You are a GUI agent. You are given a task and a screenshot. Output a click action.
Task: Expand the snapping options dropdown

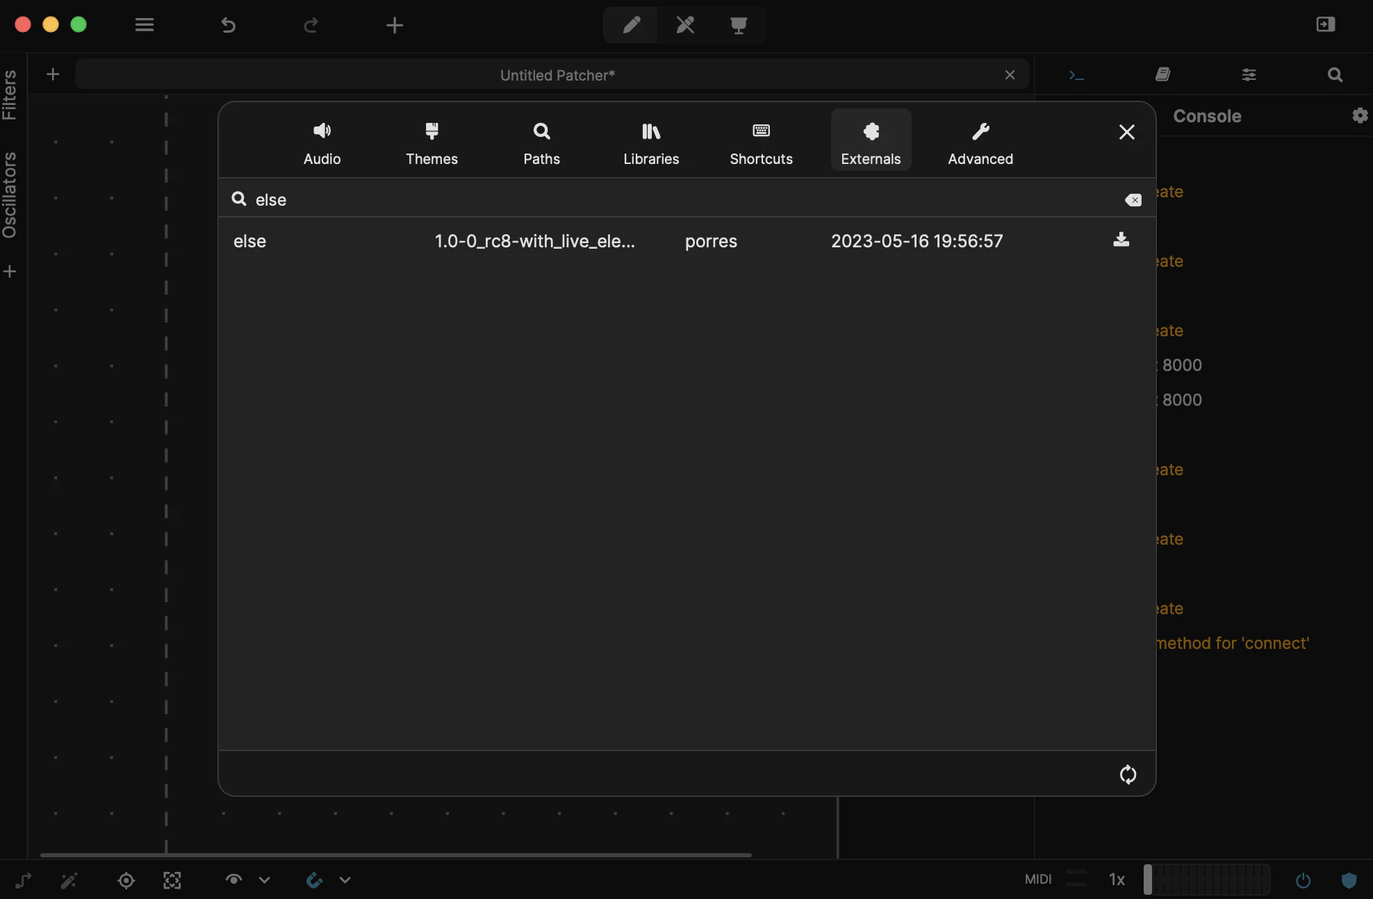pos(345,880)
